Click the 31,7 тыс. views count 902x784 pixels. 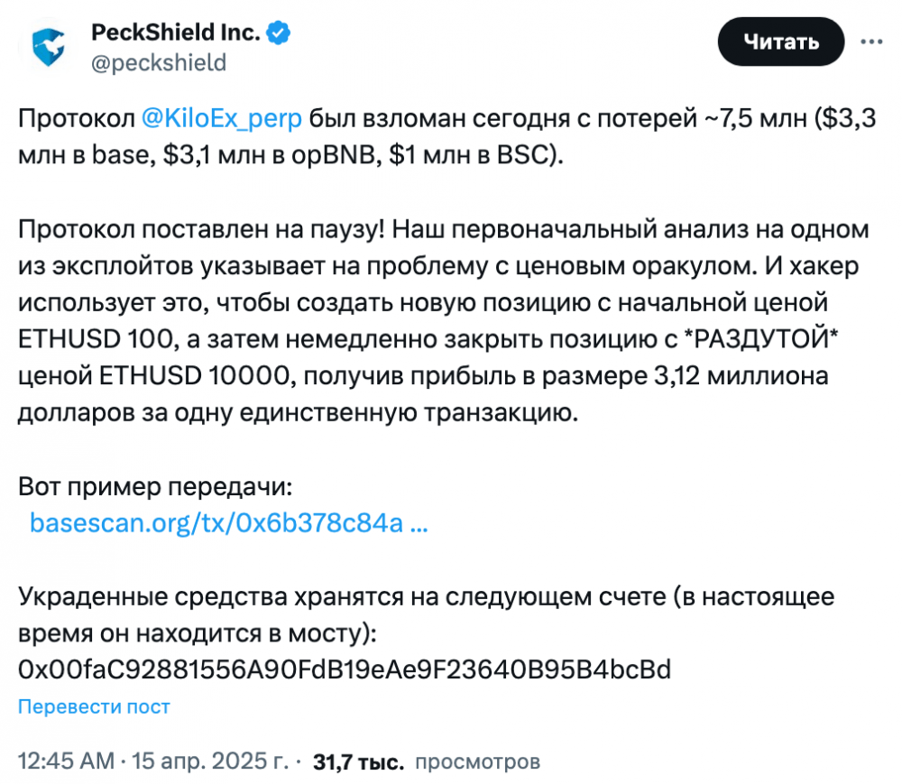pos(358,762)
